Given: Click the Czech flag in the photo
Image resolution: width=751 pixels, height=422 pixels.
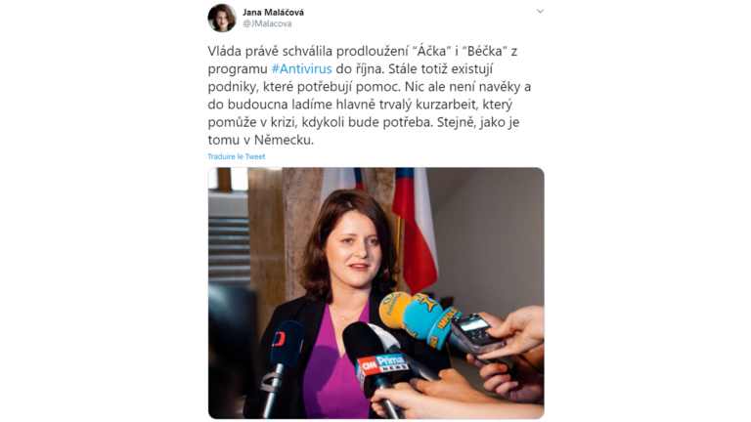Looking at the screenshot, I should click(415, 230).
